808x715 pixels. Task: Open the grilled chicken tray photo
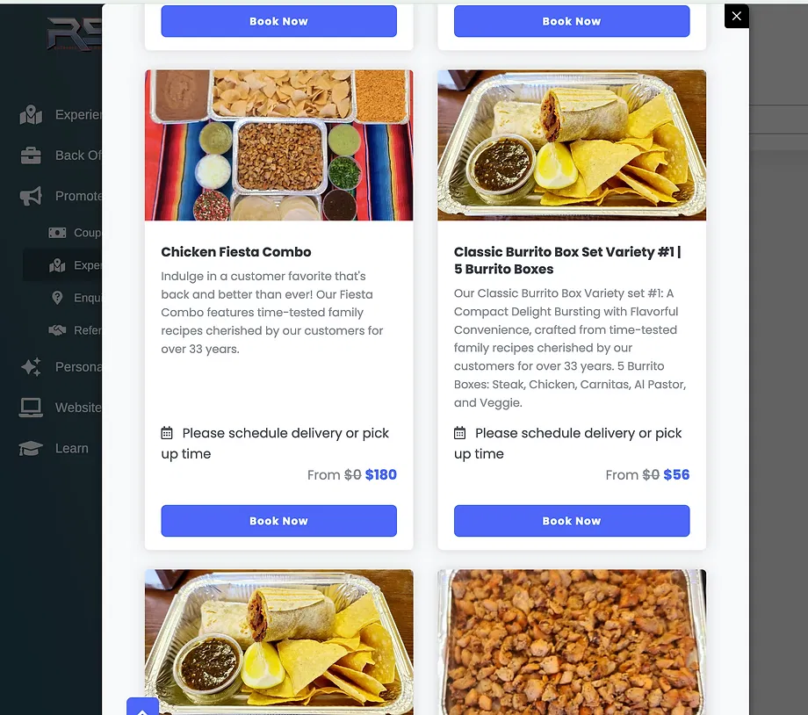572,642
